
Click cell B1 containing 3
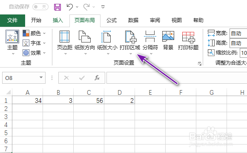[x=58, y=100]
